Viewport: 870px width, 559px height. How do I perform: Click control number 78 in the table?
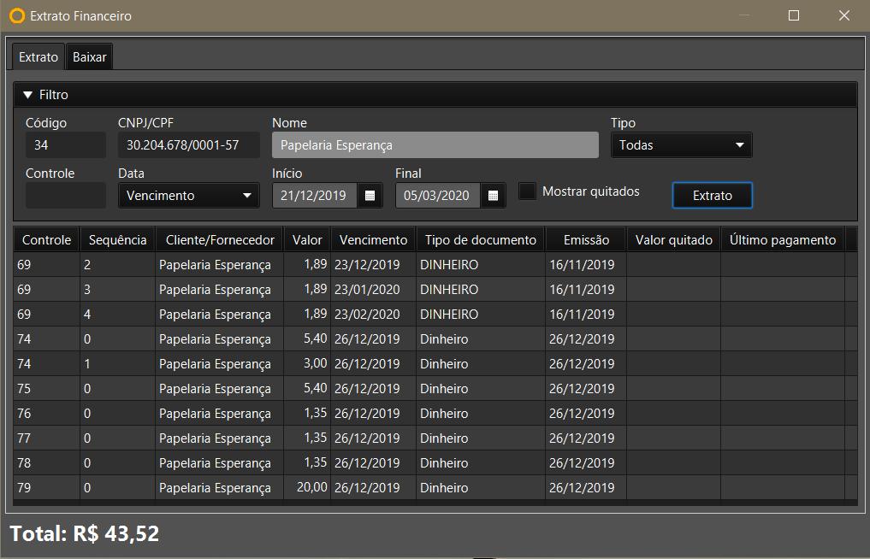(x=24, y=463)
